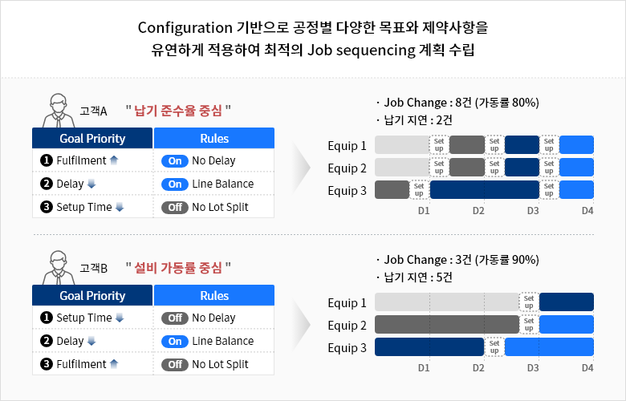
Task: Toggle Line Balance On switch for 고객B
Action: (175, 341)
